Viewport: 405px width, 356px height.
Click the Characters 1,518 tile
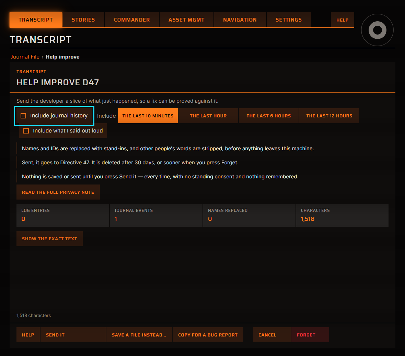coord(342,215)
